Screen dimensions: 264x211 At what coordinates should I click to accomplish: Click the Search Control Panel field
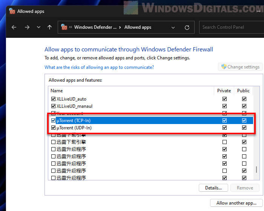click(232, 27)
